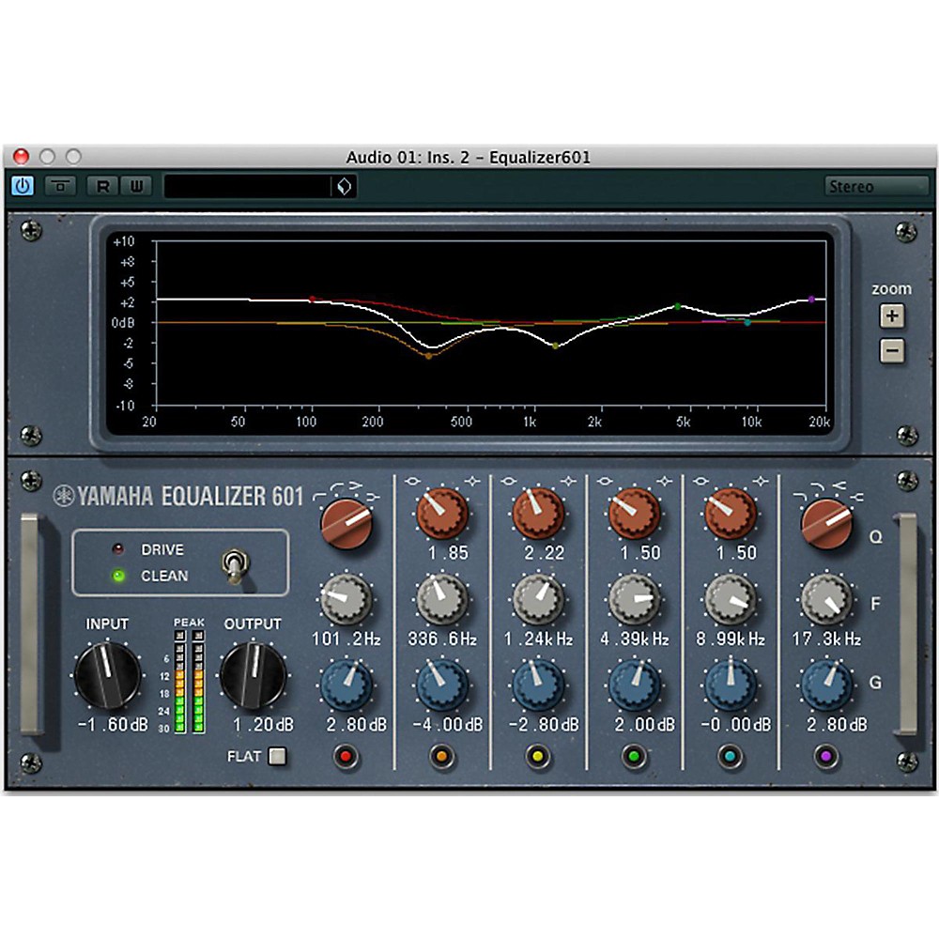
Task: Click the Q knob above 4.39k Hz
Action: (x=634, y=514)
